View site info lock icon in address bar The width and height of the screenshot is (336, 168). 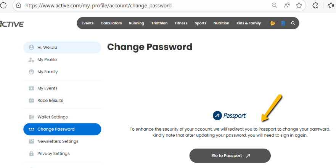tap(18, 6)
